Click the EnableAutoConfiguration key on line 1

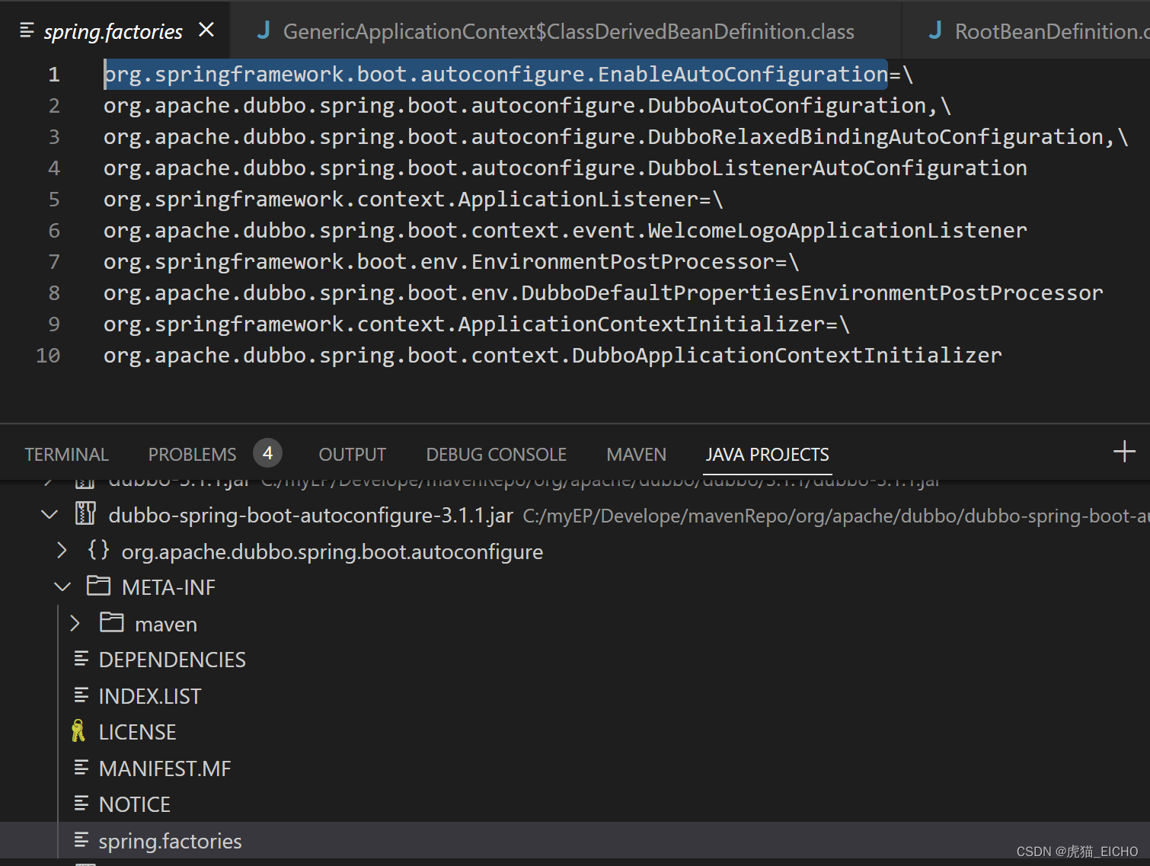[743, 75]
